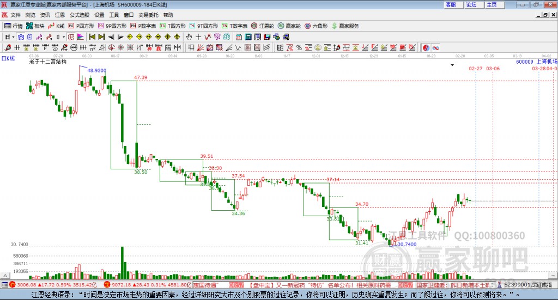This screenshot has height=300, width=558.
Task: Toggle the 权 adjustment icon
Action: point(71,37)
